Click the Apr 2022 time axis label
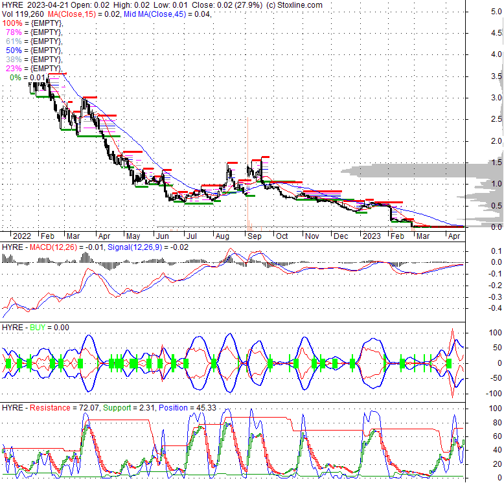Viewport: 504px width, 483px height. pyautogui.click(x=104, y=236)
